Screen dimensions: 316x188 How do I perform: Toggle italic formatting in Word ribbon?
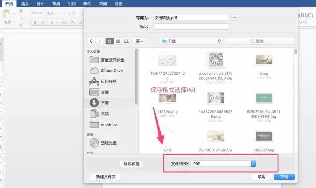coord(43,22)
